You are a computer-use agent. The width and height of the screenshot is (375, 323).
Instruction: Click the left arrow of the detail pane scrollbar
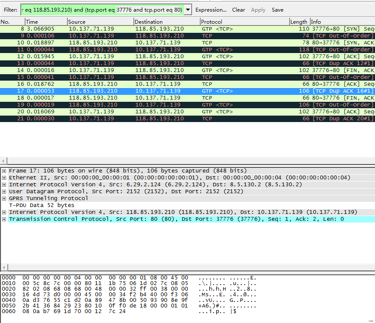3,268
